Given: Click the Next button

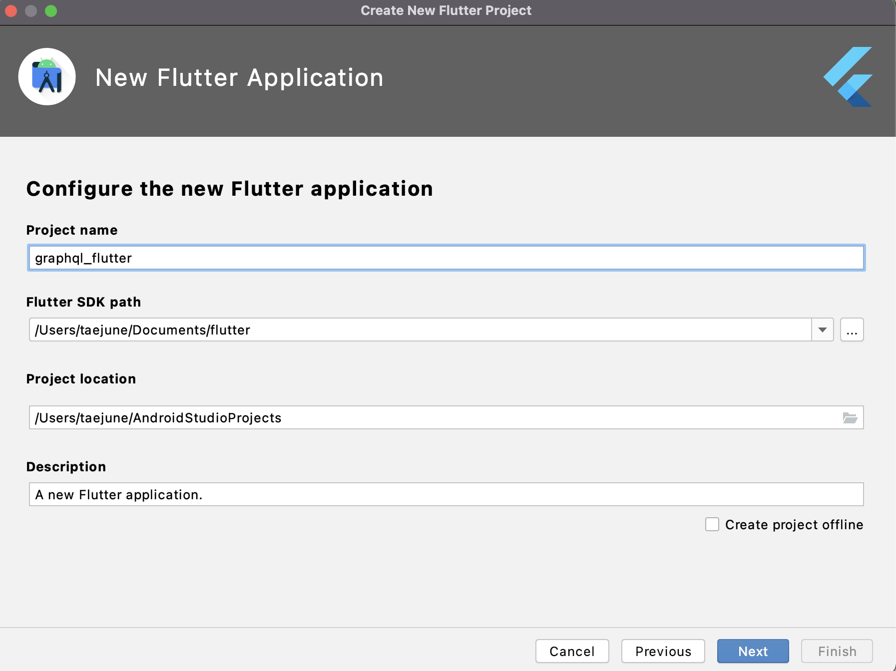Looking at the screenshot, I should pos(753,651).
